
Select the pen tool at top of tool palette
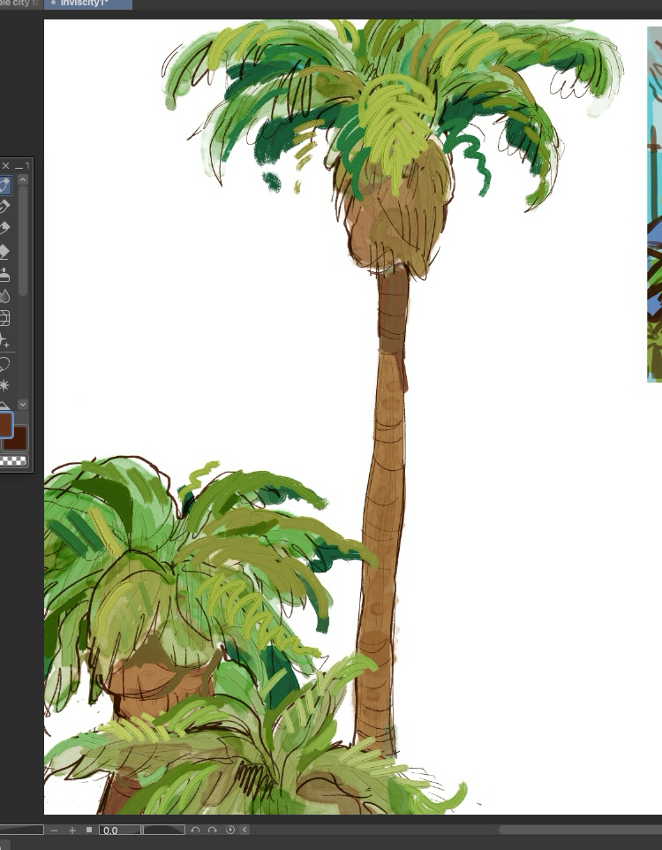pyautogui.click(x=4, y=185)
